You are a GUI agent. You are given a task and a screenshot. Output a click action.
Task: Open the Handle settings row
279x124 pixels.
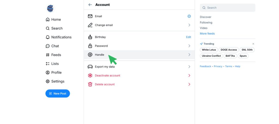pos(99,55)
